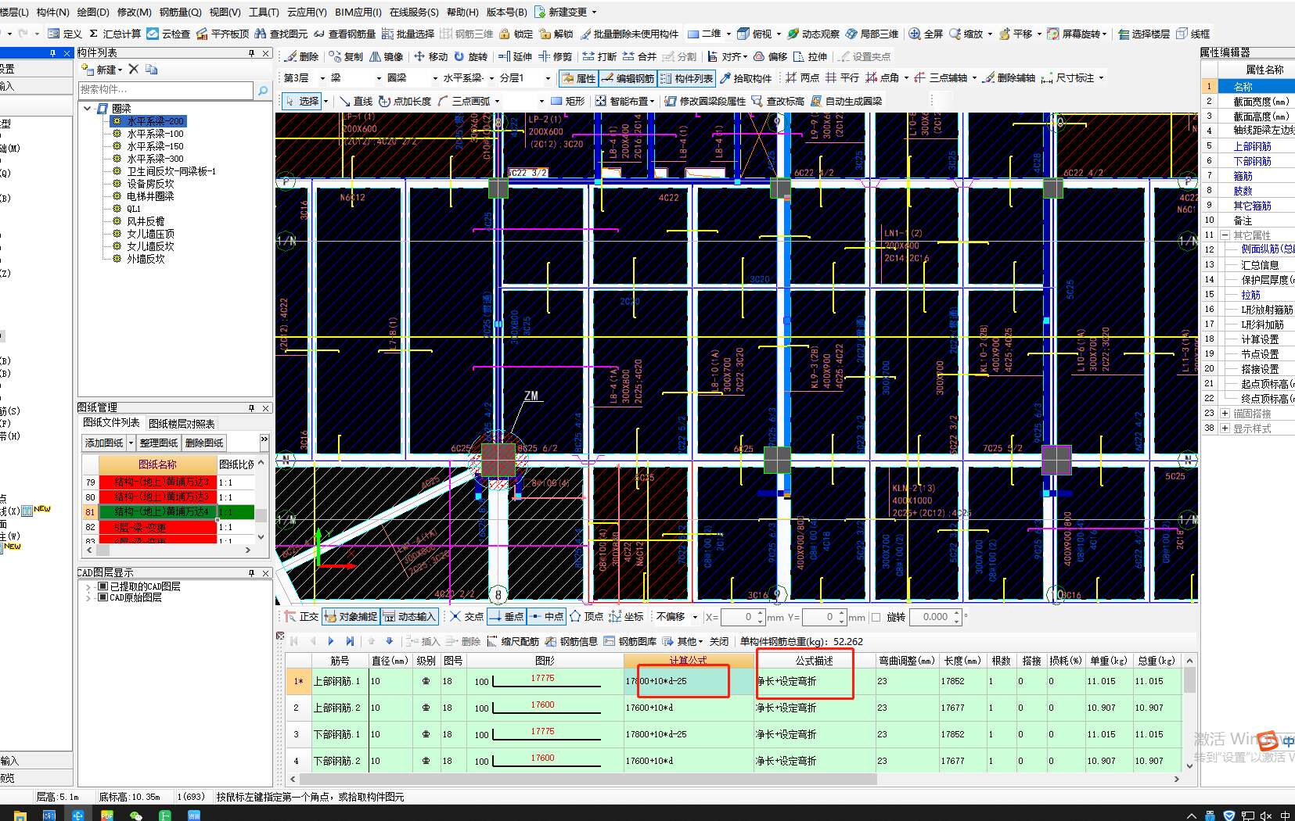This screenshot has width=1295, height=821.
Task: Expand CAD原始图层 tree node
Action: click(x=88, y=597)
